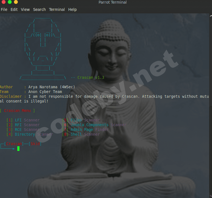The image size is (212, 198).
Task: Open the Terminal menu
Action: 57,9
